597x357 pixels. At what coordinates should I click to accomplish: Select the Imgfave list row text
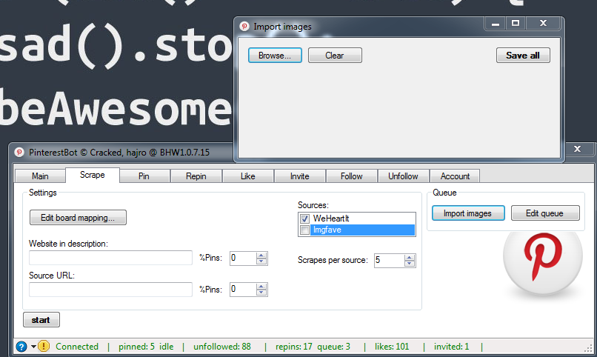[327, 230]
